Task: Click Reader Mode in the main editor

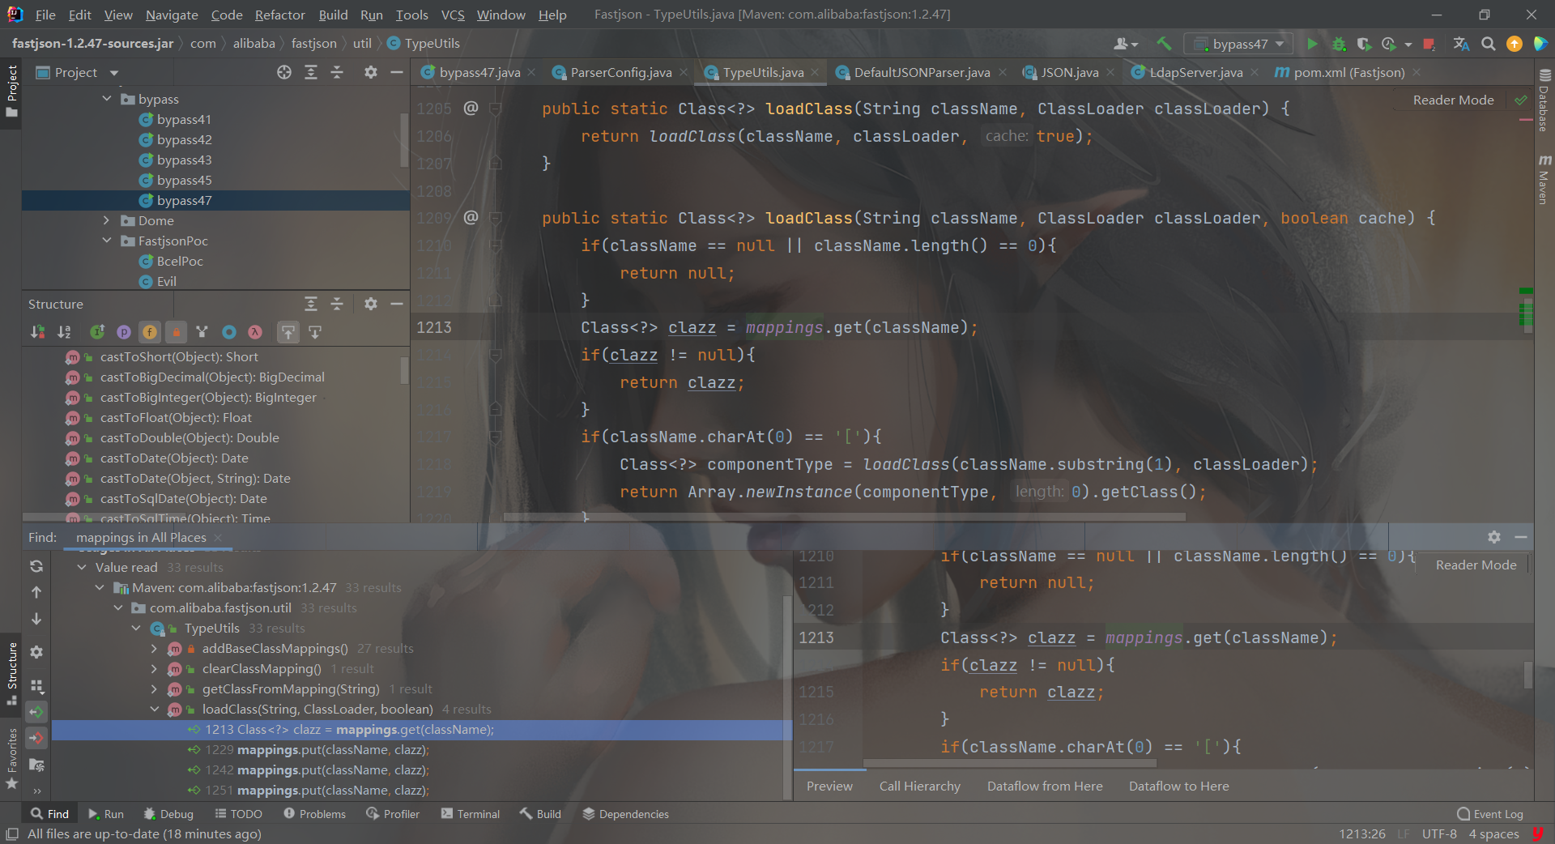Action: point(1453,100)
